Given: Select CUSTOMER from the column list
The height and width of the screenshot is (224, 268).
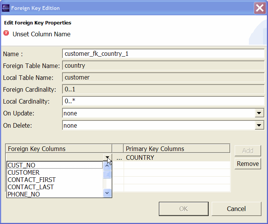Looking at the screenshot, I should 55,172.
